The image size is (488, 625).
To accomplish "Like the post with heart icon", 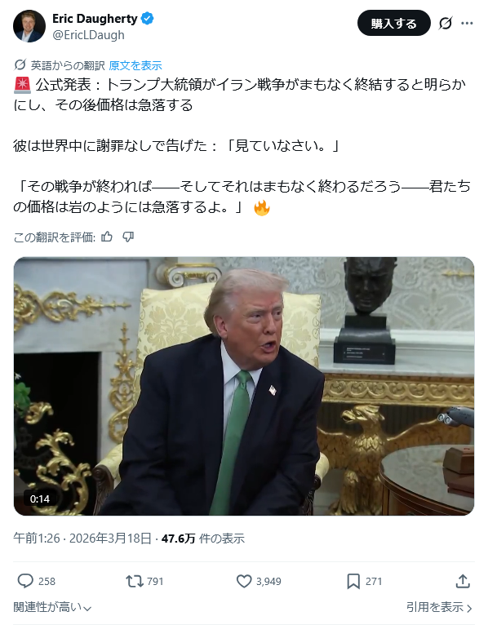I will pyautogui.click(x=244, y=581).
